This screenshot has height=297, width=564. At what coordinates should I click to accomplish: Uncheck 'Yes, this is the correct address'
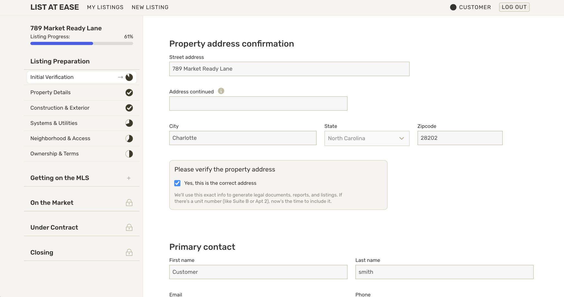pos(177,183)
